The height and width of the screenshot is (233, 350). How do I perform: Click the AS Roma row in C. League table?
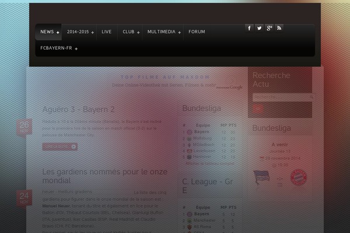tap(209, 227)
